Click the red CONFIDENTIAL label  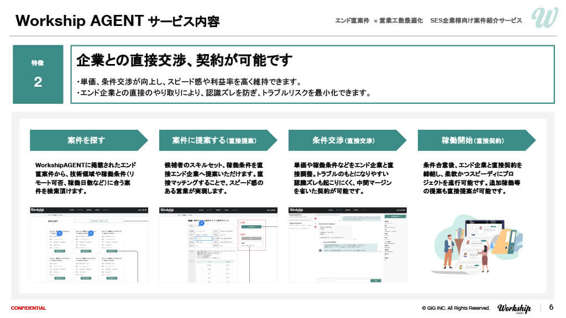click(x=29, y=308)
